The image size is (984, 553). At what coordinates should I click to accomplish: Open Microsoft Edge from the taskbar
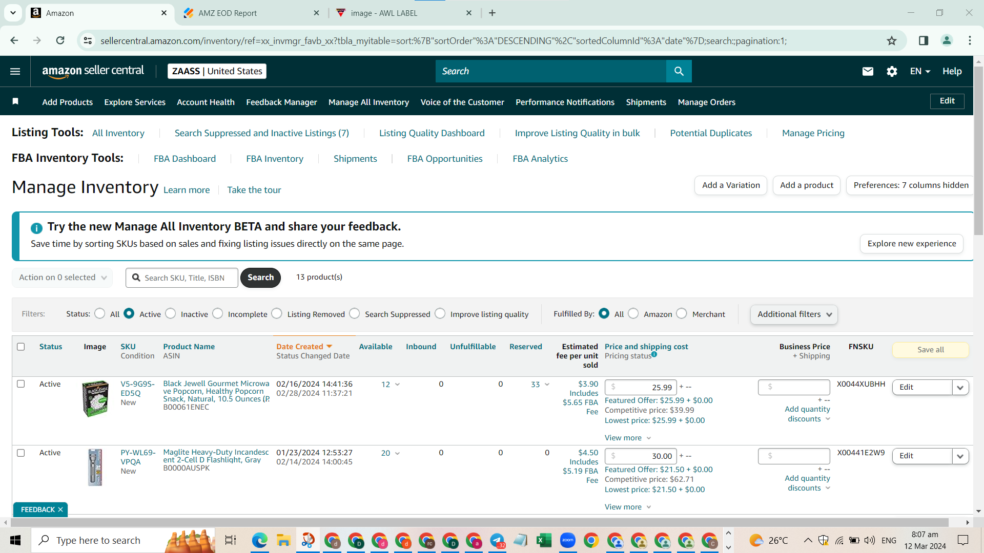(x=260, y=540)
